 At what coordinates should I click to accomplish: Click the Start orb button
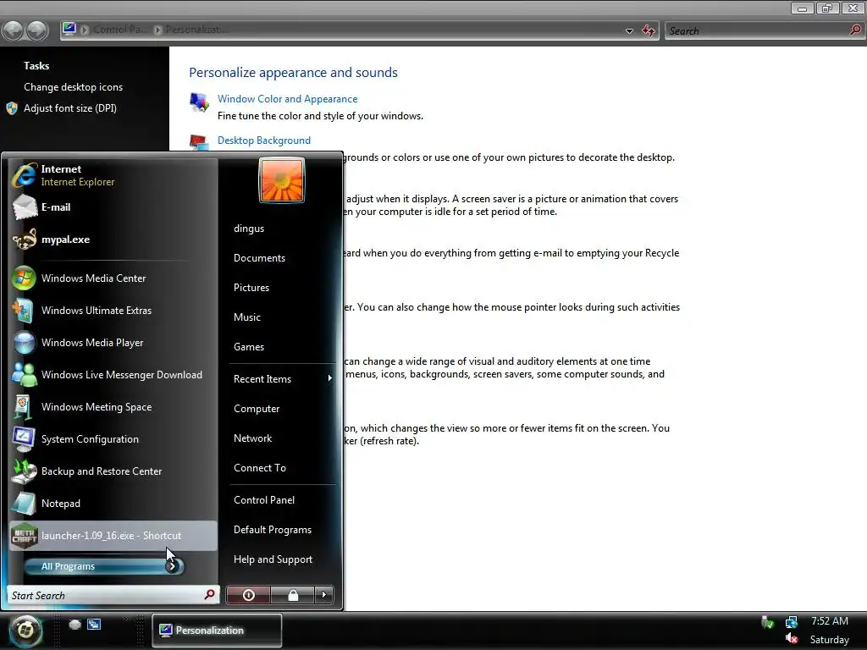click(25, 630)
